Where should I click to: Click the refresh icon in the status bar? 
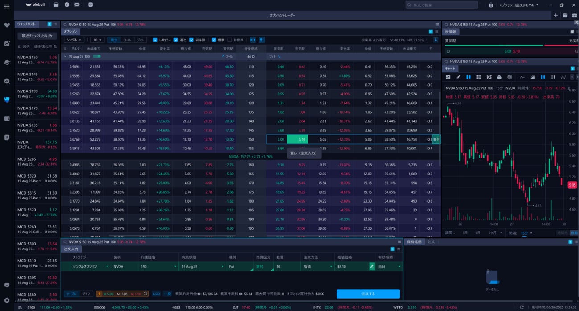tap(522, 307)
